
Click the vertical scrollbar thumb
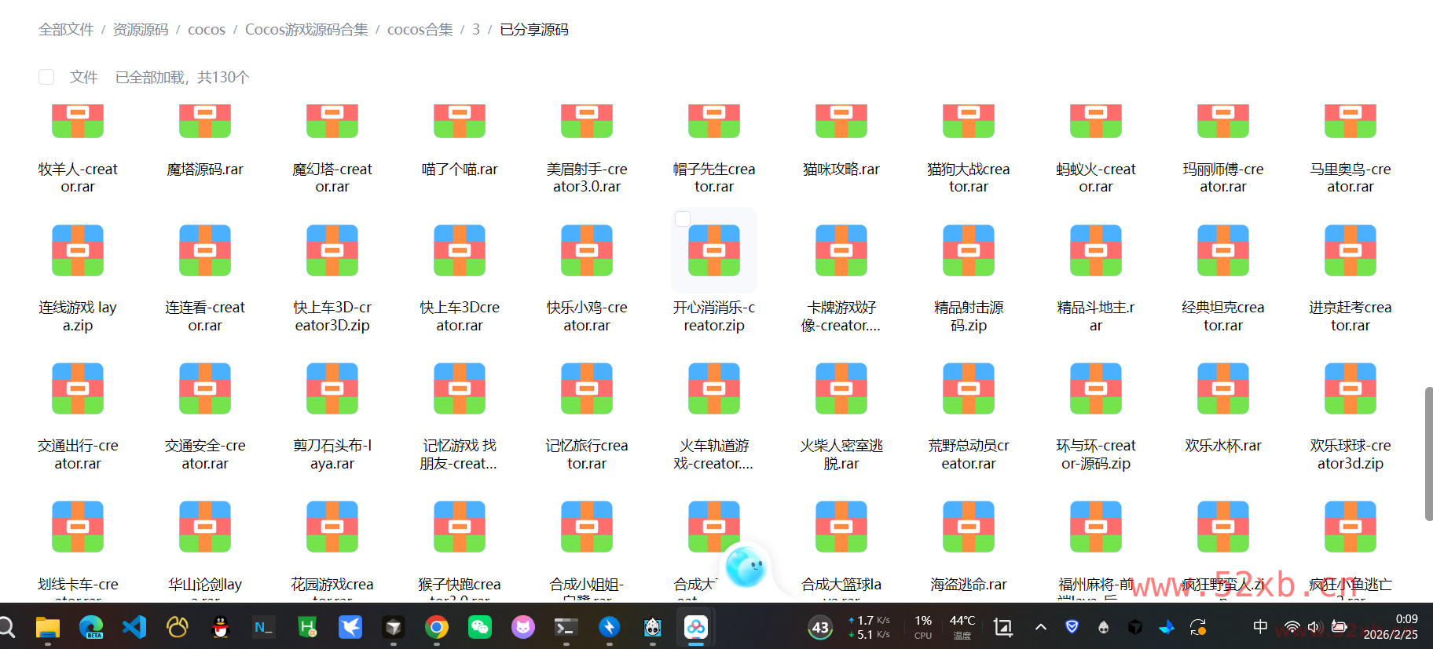tap(1428, 454)
